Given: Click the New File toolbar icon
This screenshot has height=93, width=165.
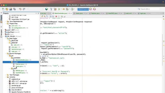Looking at the screenshot, I should pos(3,9).
